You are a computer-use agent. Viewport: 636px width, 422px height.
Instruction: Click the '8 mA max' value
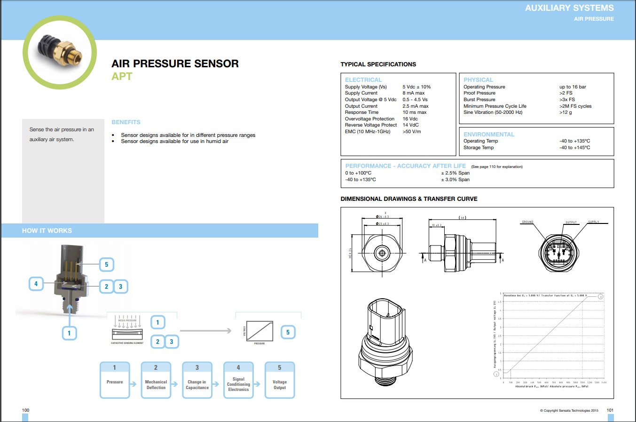[x=414, y=93]
